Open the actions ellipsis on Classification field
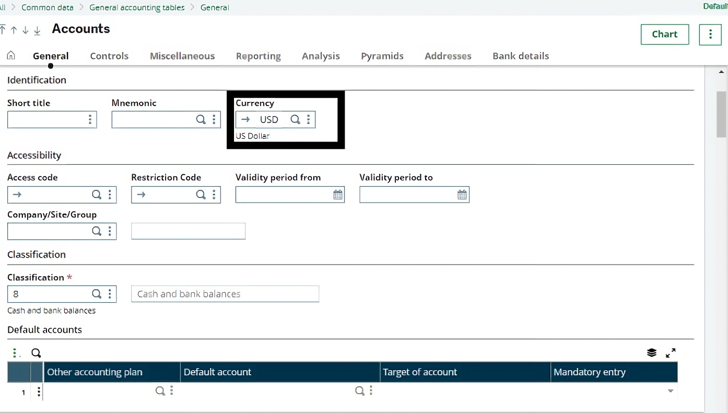This screenshot has height=413, width=728. pos(110,294)
